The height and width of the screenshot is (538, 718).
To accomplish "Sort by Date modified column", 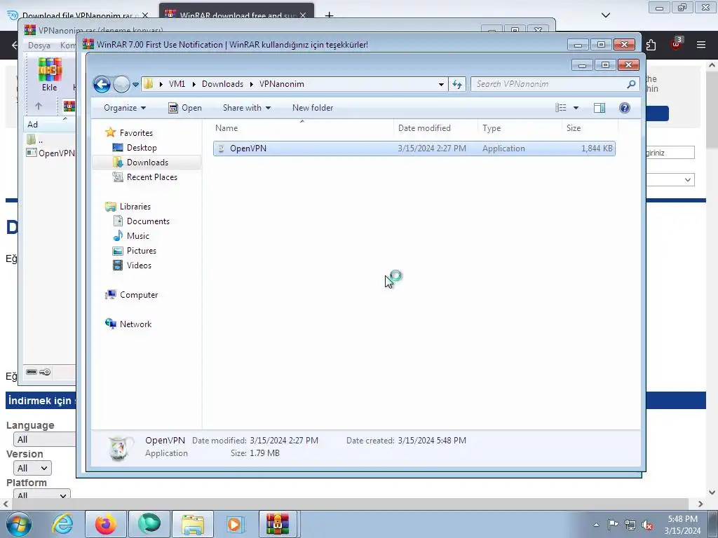I will 435,128.
